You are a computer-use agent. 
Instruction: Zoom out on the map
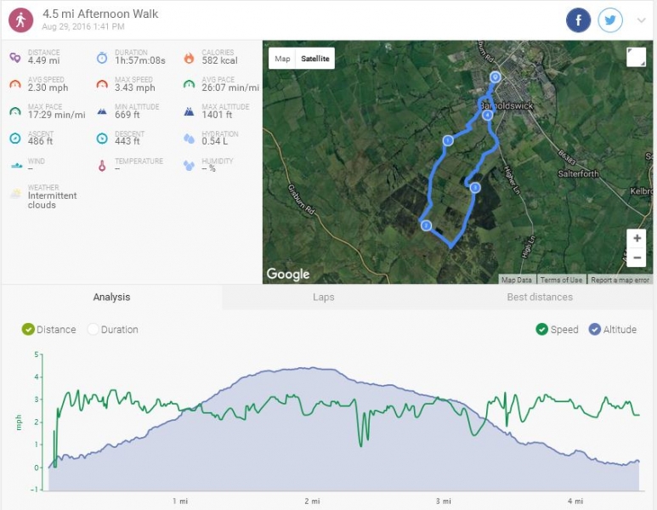(x=637, y=258)
